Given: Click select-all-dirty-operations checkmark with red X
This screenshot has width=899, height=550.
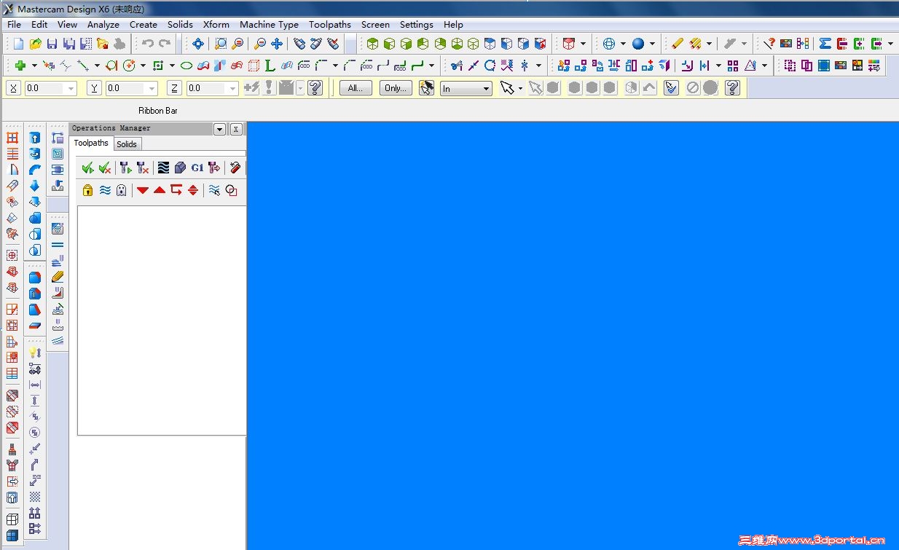Looking at the screenshot, I should tap(105, 168).
